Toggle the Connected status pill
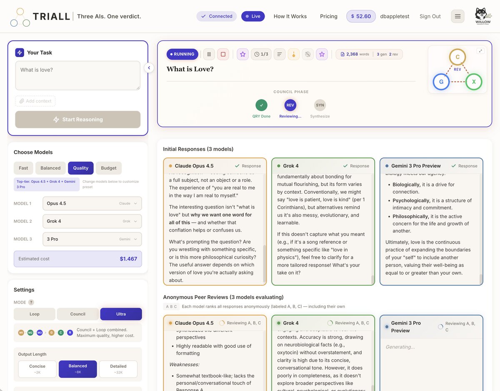 coord(217,16)
